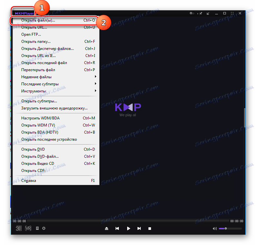
Task: Stop playback with the Stop button
Action: [x=150, y=229]
